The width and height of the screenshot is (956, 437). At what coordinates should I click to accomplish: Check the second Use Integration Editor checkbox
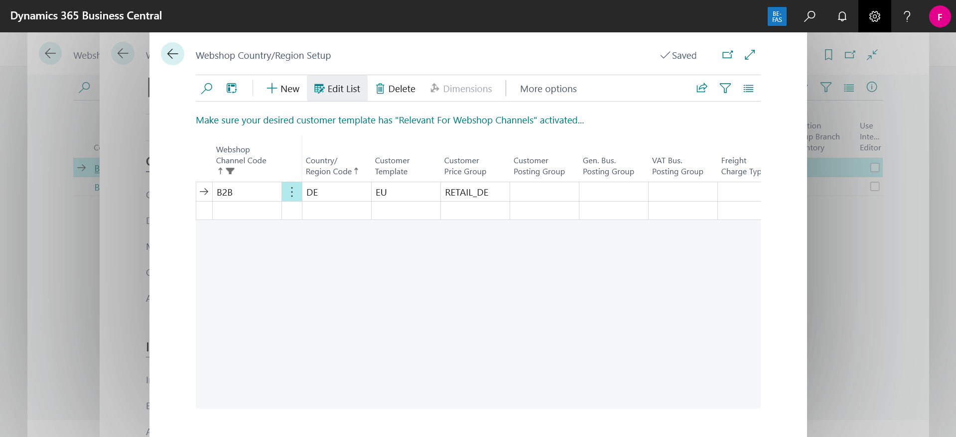click(875, 187)
